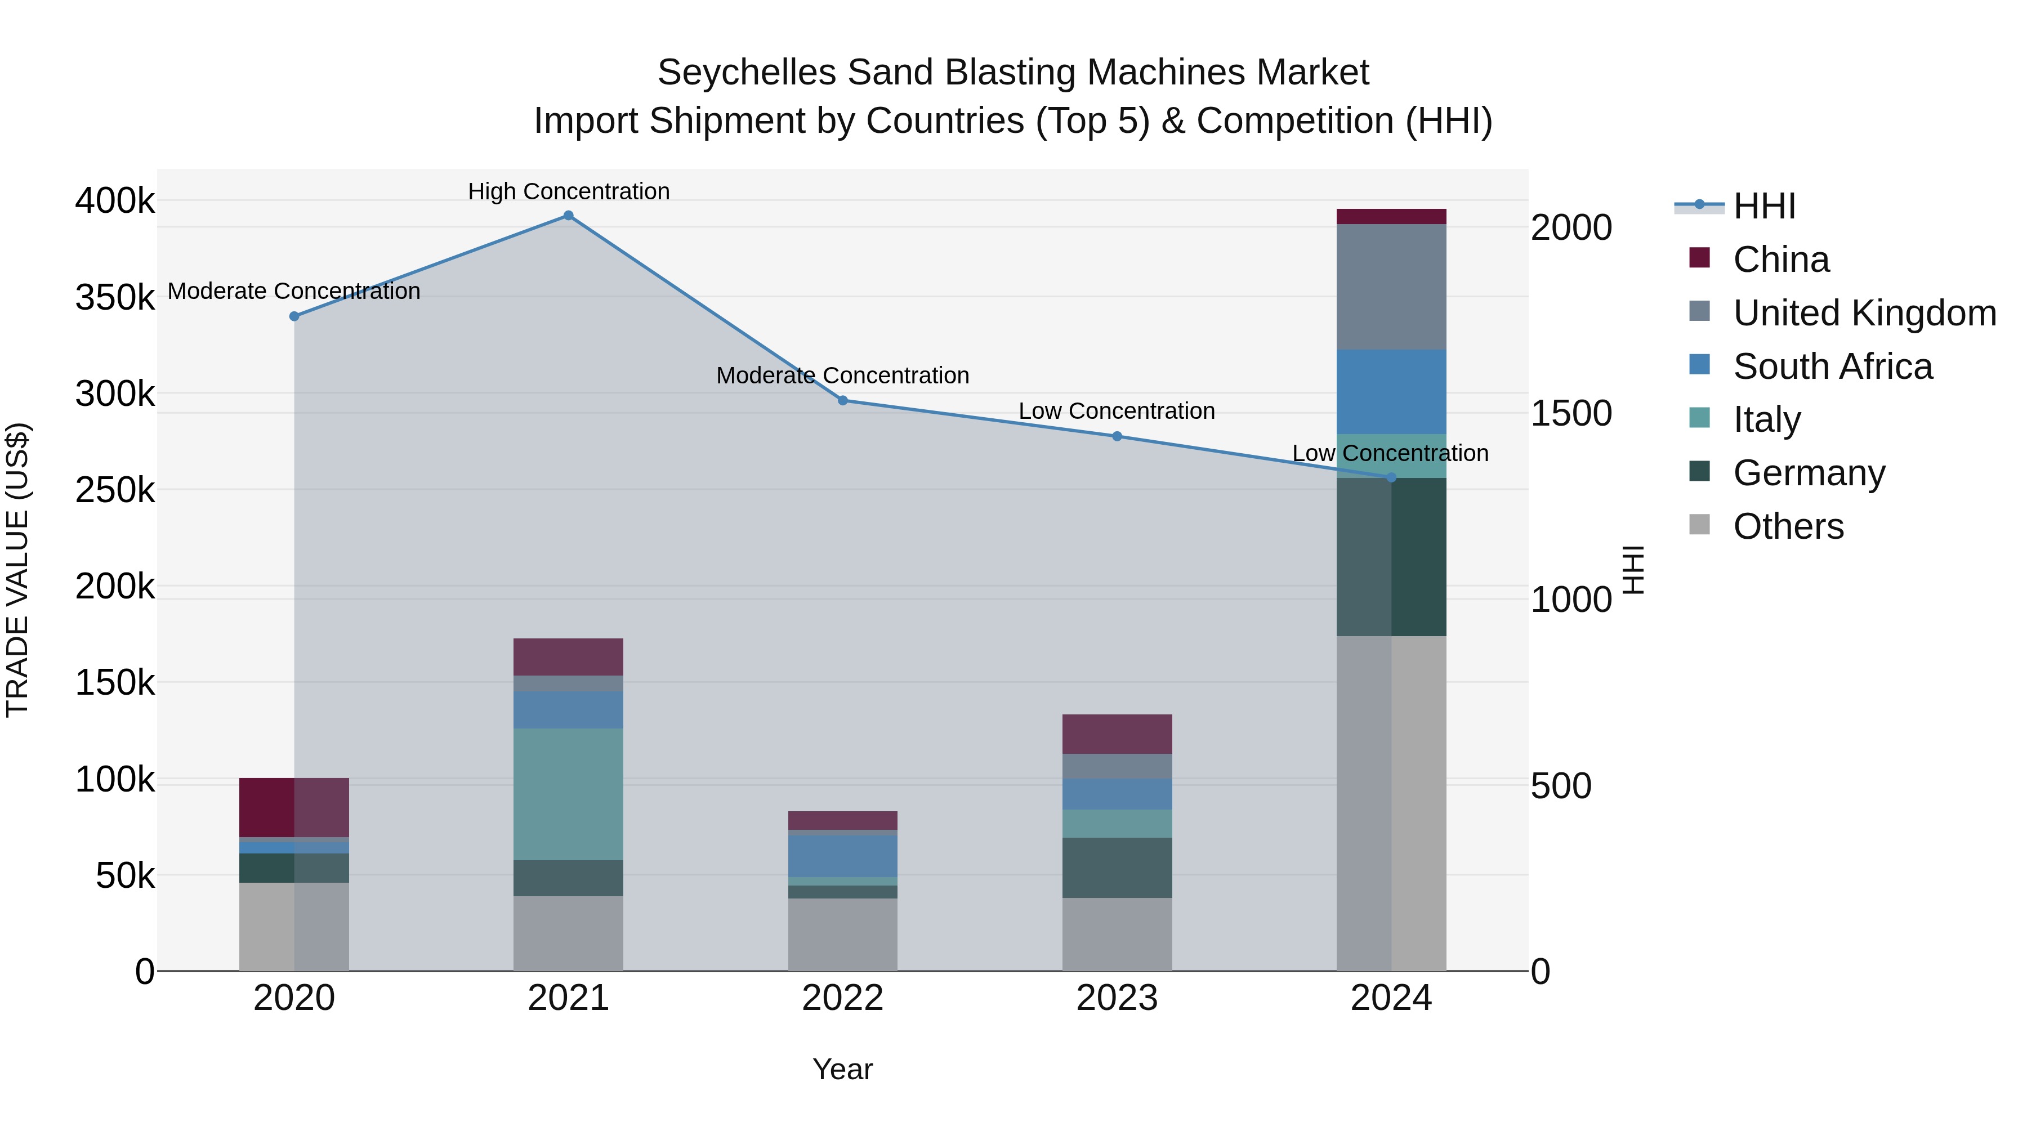Click the rotated 'HHI' right axis title
Image resolution: width=2027 pixels, height=1140 pixels.
click(1633, 570)
